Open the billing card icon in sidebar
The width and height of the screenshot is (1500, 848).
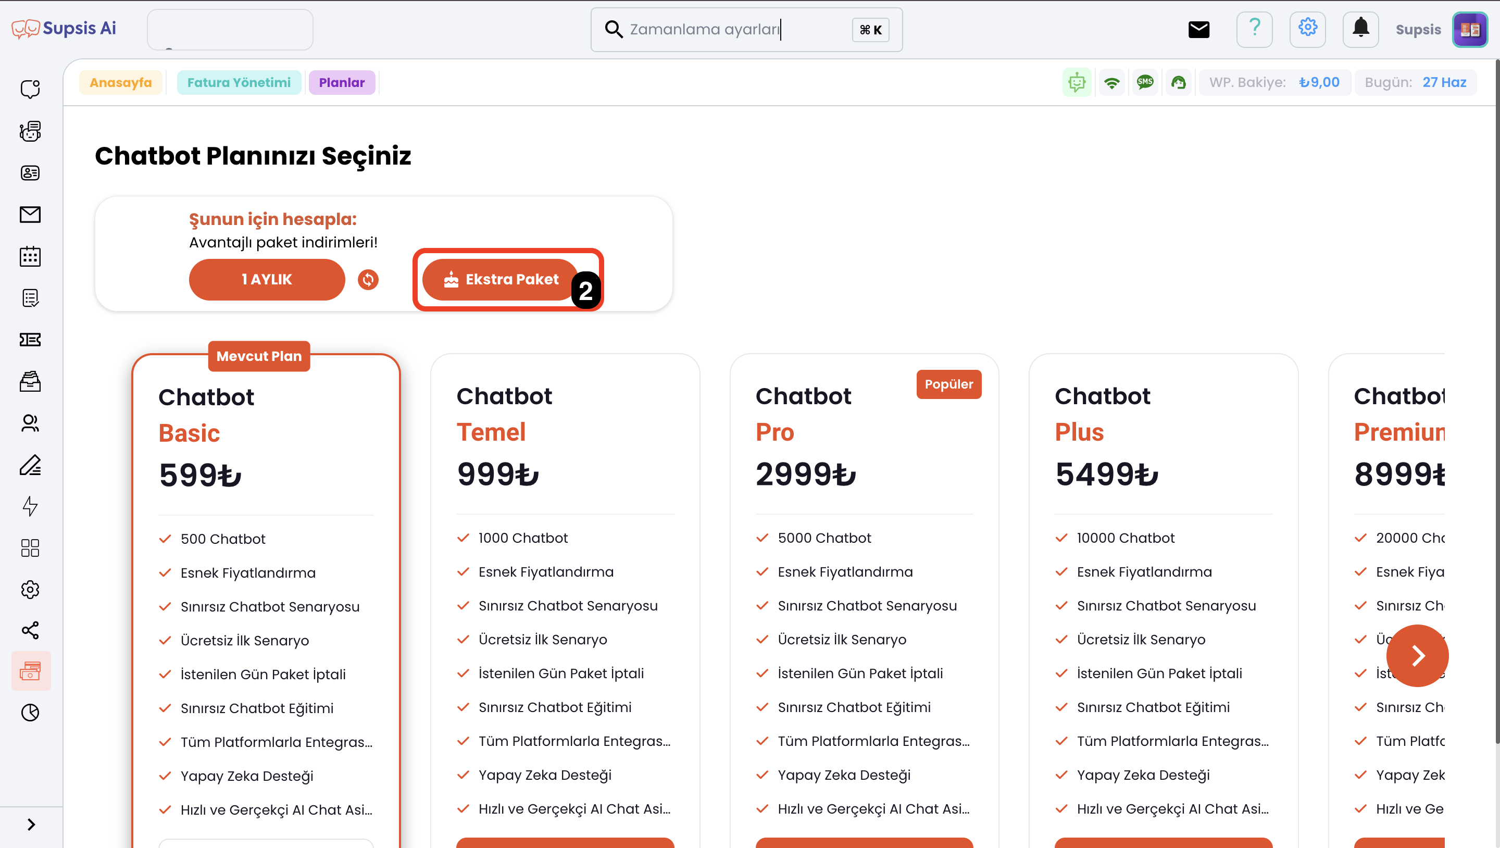tap(30, 671)
